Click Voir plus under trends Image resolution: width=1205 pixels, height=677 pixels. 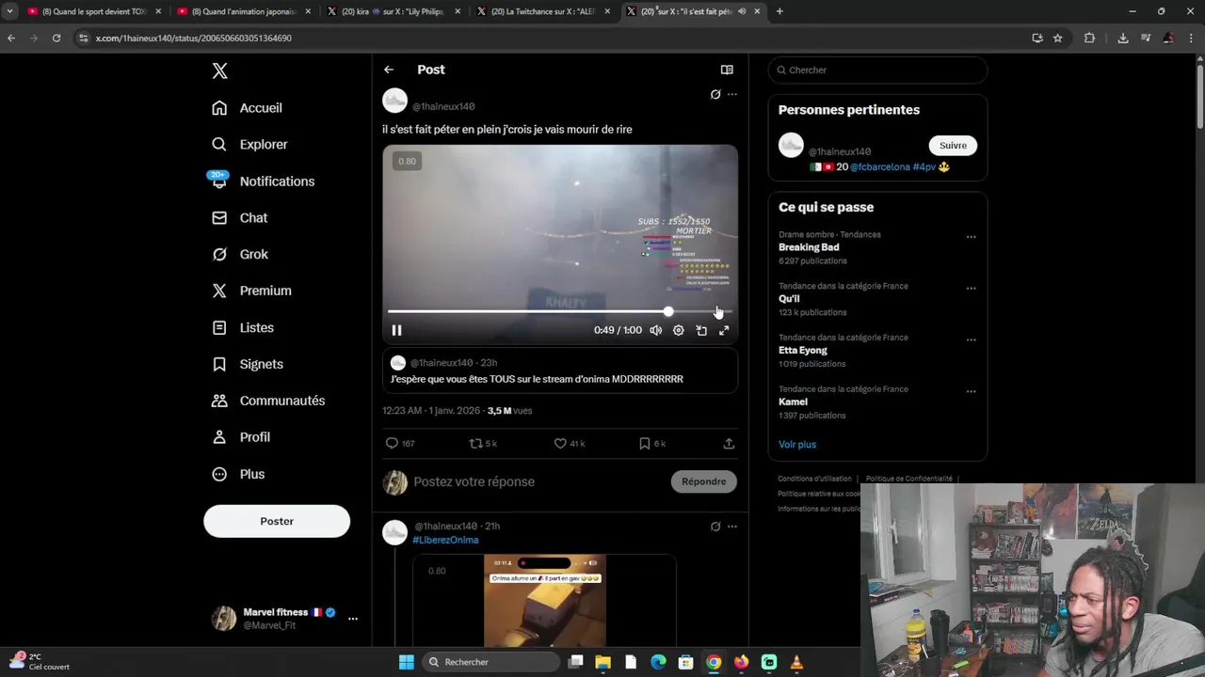[797, 445]
